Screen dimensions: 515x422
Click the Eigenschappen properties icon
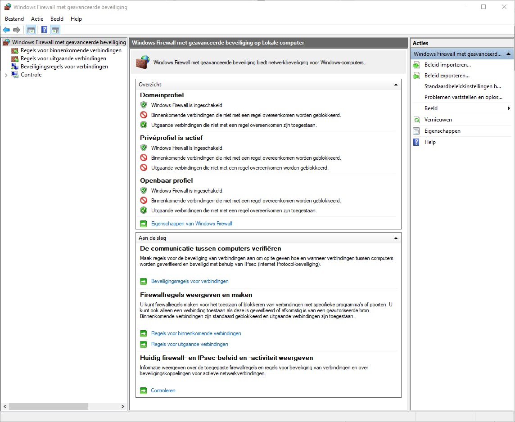416,131
